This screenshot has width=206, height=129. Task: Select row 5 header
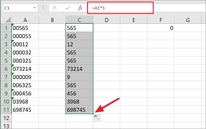tap(6, 61)
